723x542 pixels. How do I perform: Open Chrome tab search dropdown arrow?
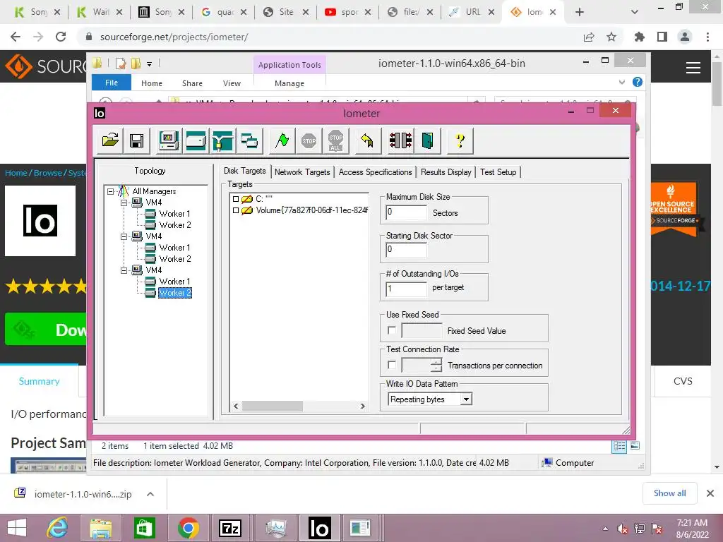coord(635,12)
